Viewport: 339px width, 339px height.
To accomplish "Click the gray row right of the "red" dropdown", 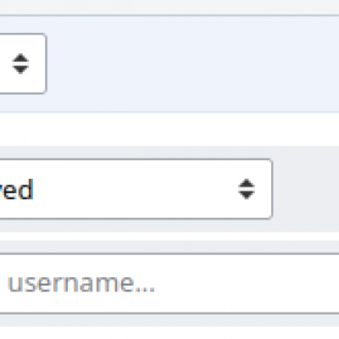I will [306, 189].
